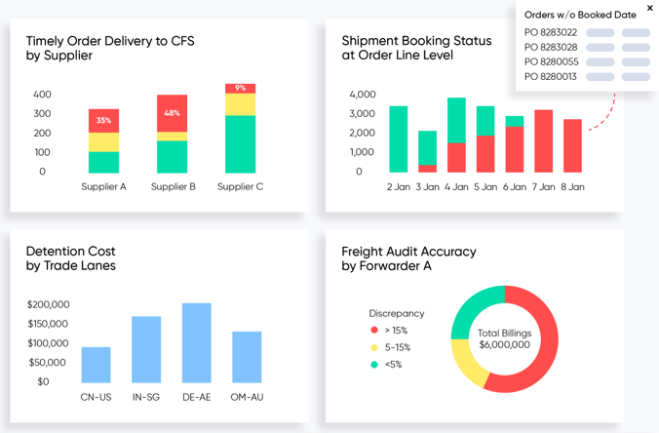Open order PO 8283028
Screen dimensions: 659x433
point(551,47)
